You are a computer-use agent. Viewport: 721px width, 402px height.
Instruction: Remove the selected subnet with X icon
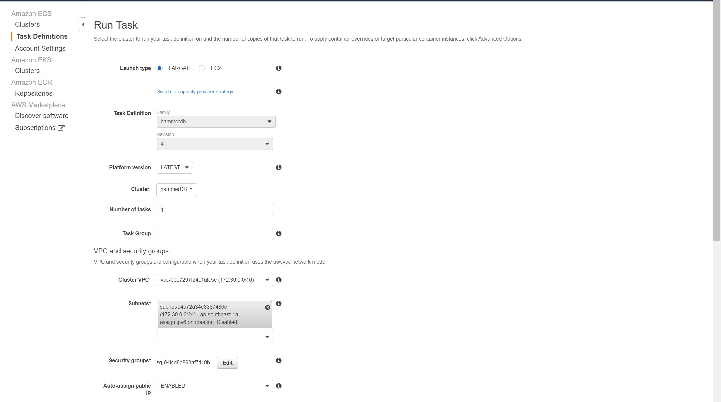pyautogui.click(x=268, y=307)
